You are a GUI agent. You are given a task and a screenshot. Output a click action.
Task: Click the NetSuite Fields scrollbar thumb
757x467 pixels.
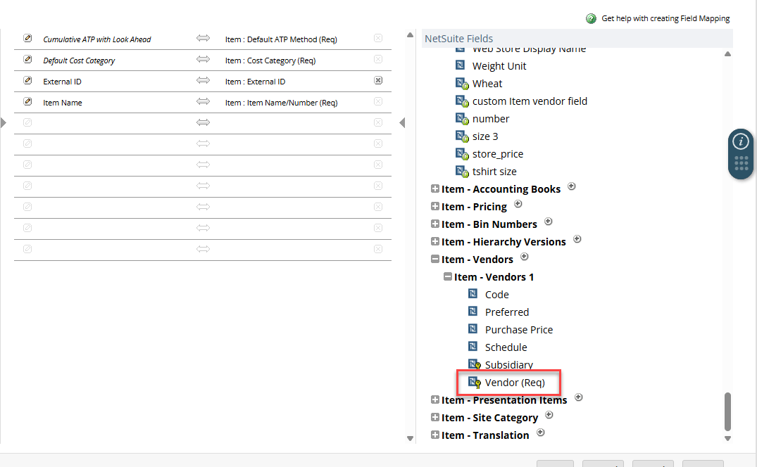(x=727, y=411)
